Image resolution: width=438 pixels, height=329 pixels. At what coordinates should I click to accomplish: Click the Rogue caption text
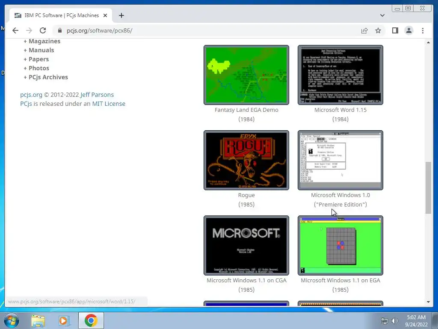point(246,195)
